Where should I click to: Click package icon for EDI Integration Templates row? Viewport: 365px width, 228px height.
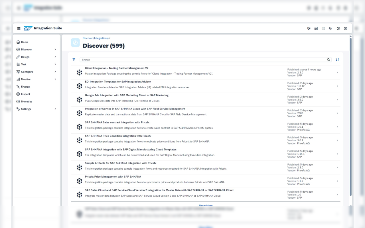click(79, 86)
